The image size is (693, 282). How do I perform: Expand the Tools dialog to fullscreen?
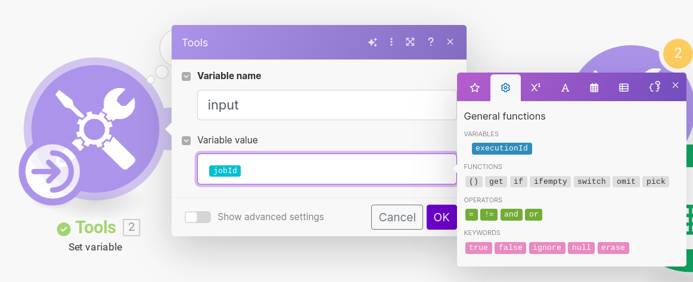[x=411, y=42]
